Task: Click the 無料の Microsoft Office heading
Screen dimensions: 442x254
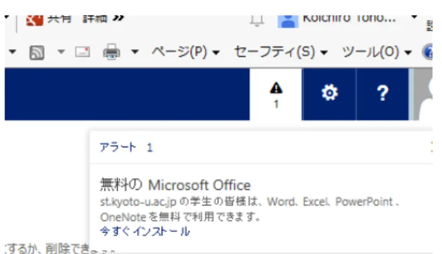Action: (175, 185)
